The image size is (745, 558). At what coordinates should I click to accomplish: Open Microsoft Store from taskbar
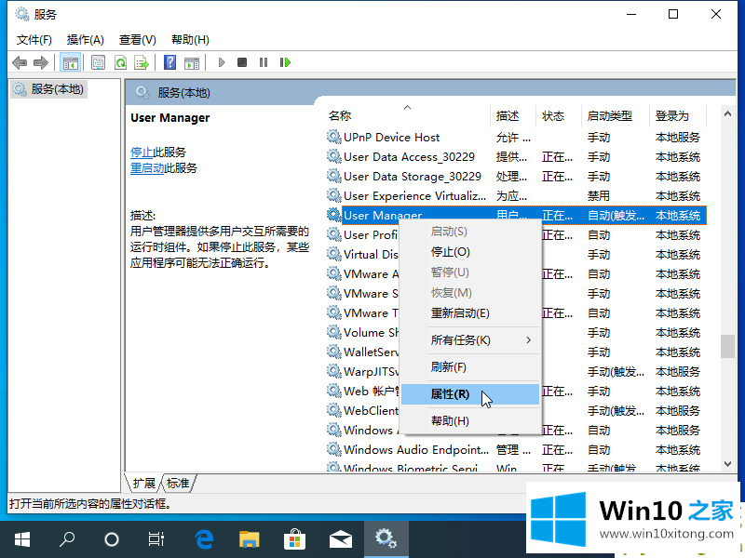point(294,539)
